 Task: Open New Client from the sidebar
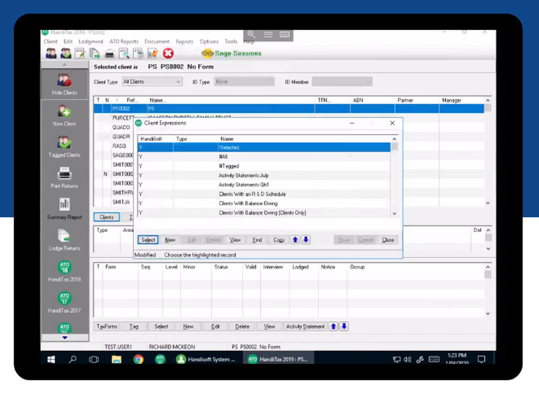pyautogui.click(x=64, y=114)
